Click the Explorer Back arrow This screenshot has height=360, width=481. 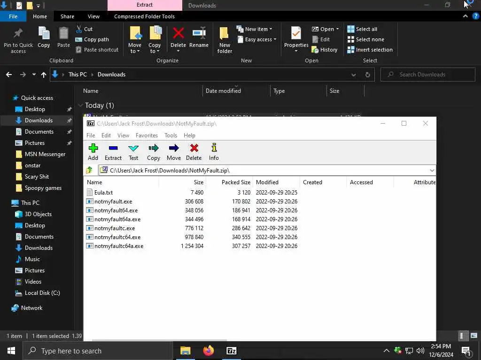[x=9, y=75]
